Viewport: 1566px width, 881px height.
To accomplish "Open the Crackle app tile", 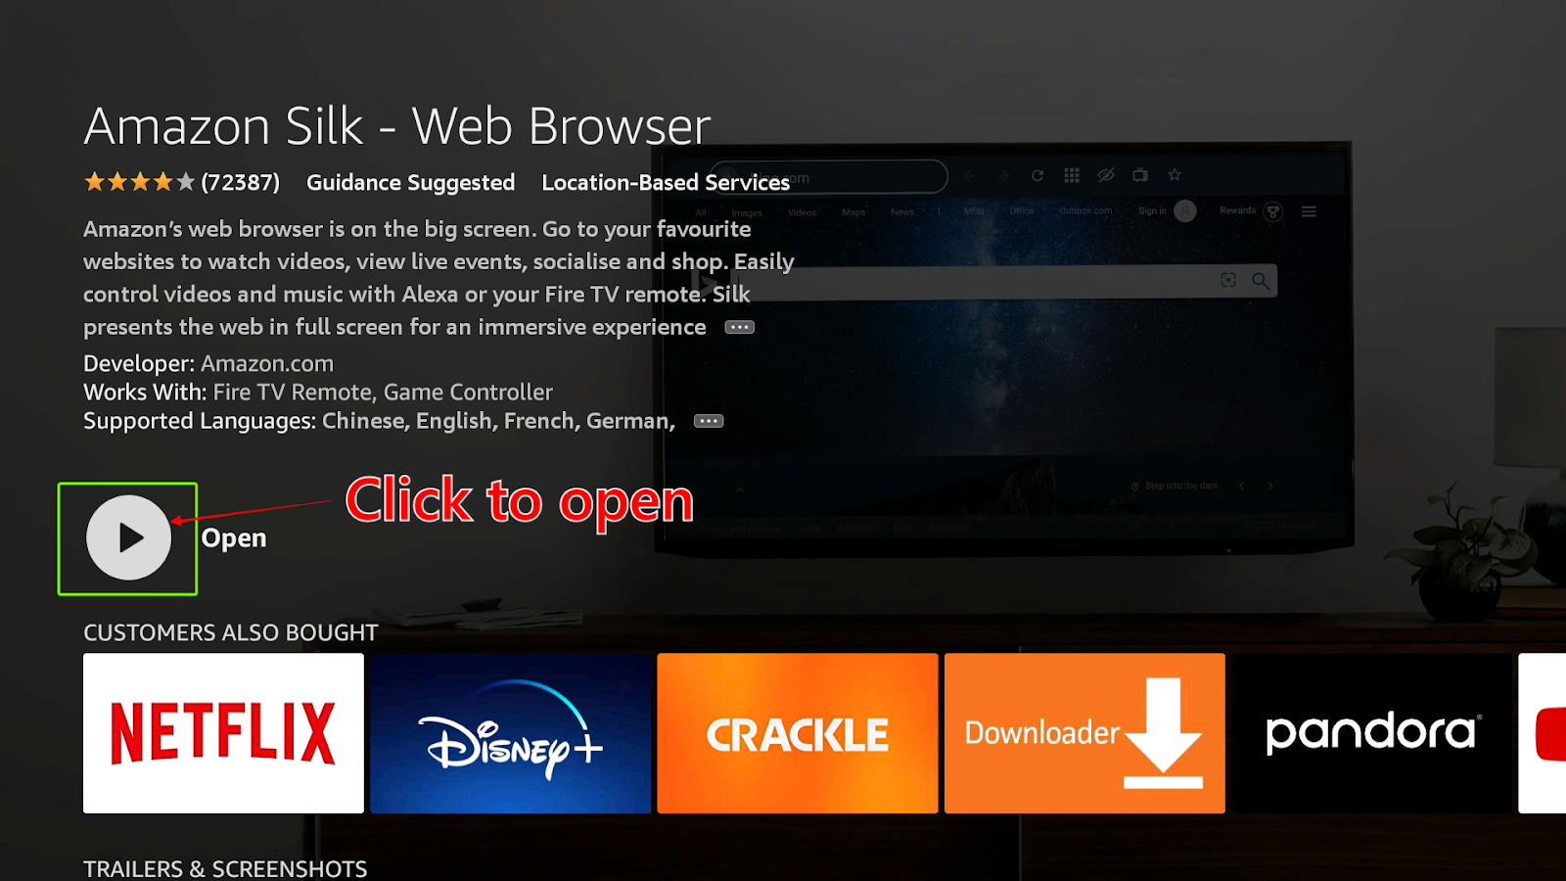I will pyautogui.click(x=798, y=733).
